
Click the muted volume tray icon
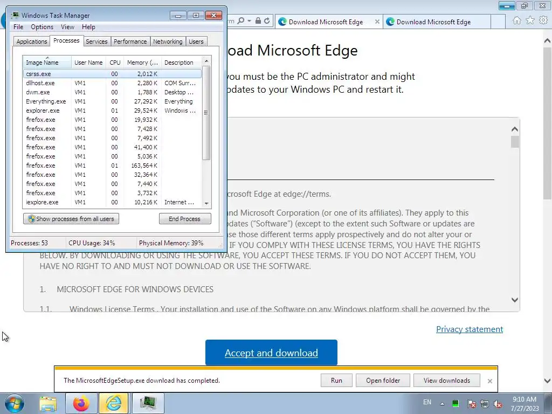click(x=498, y=404)
